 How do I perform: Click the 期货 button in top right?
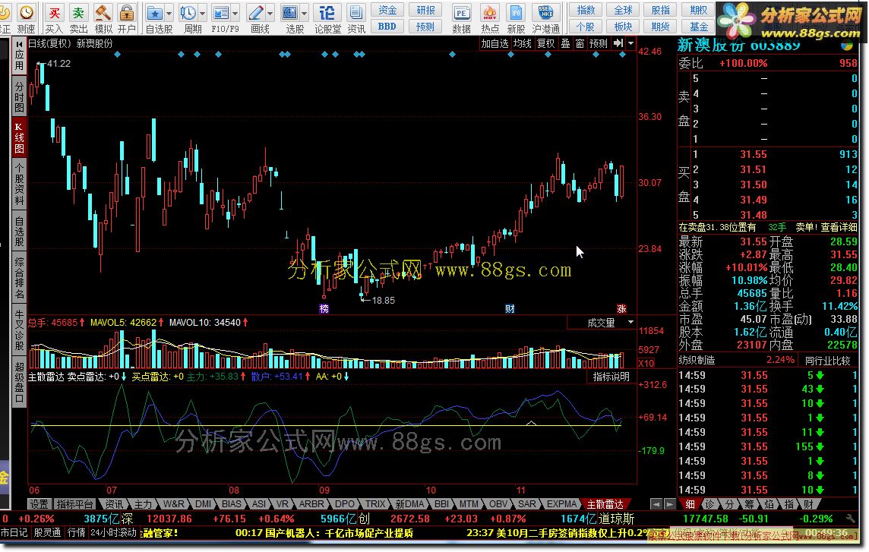tap(661, 26)
